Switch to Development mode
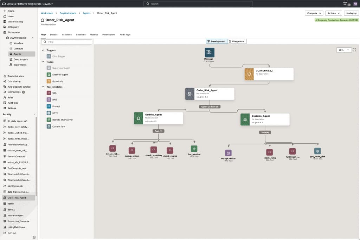360x240 pixels. 217,41
